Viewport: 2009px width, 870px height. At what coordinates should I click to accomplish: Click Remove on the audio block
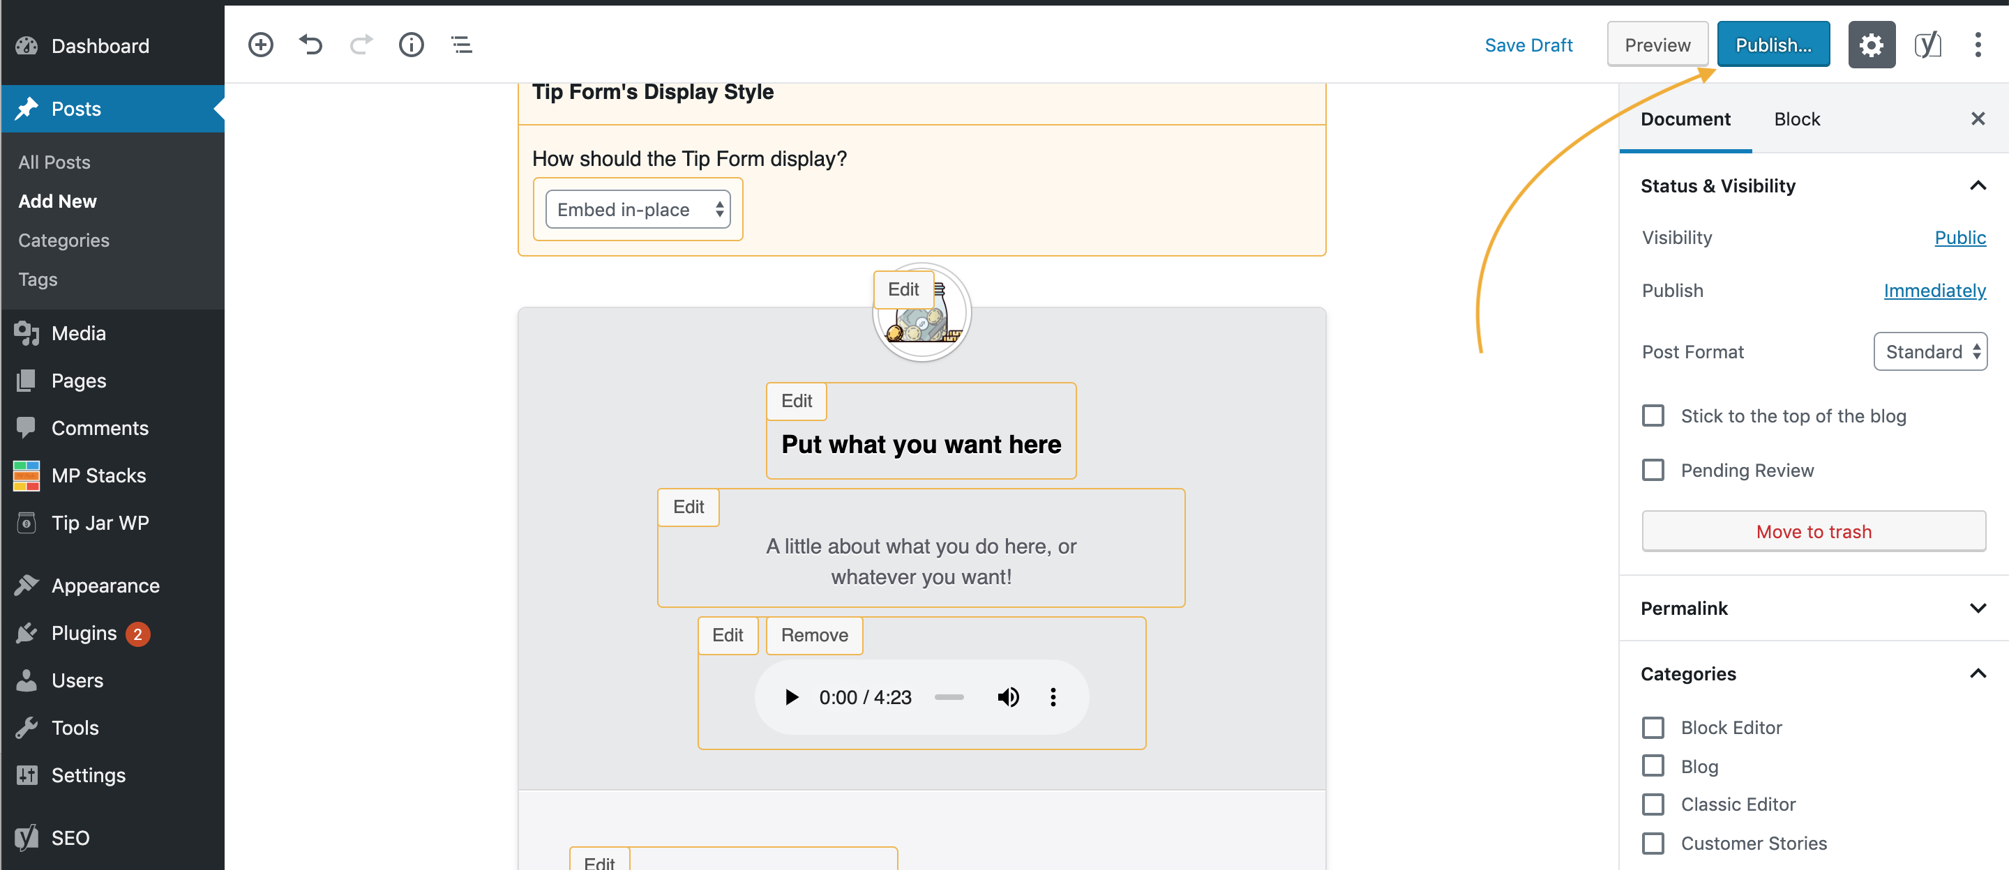pos(814,635)
